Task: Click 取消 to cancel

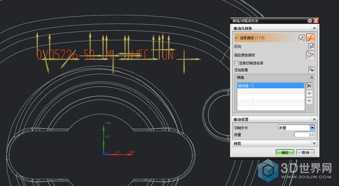Action: [x=305, y=152]
